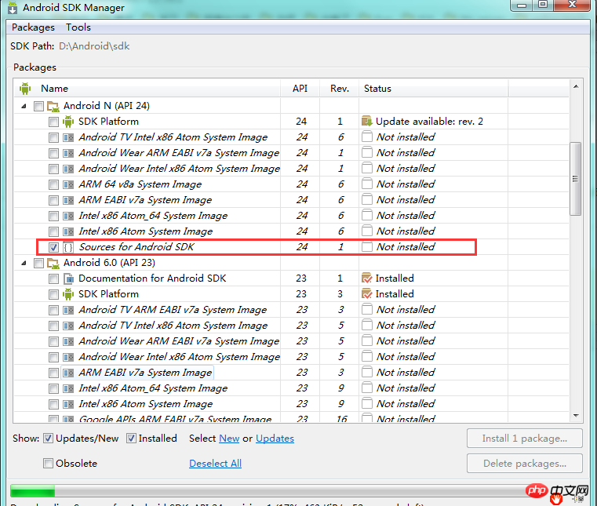Toggle the Updates/New show filter

(x=48, y=439)
